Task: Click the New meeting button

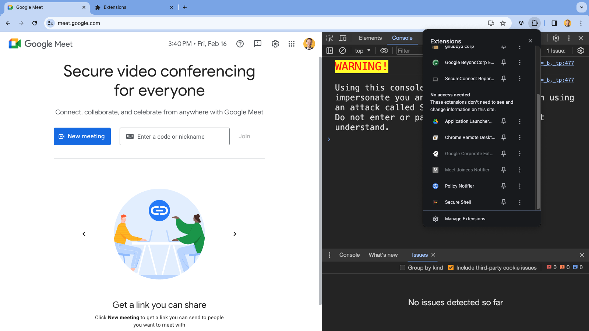Action: pyautogui.click(x=82, y=136)
